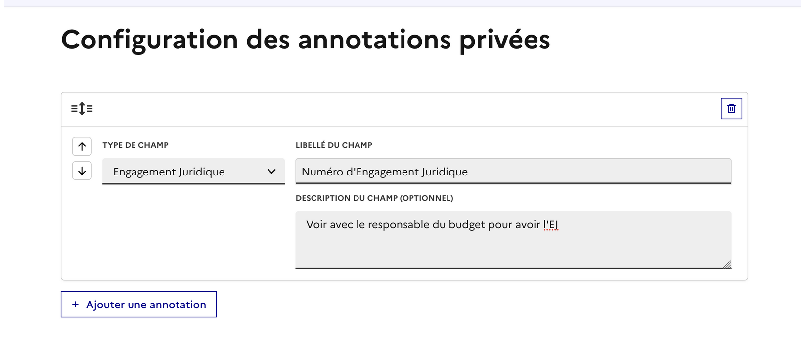806x350 pixels.
Task: Click the underlined word l'EJ in the description
Action: [551, 225]
